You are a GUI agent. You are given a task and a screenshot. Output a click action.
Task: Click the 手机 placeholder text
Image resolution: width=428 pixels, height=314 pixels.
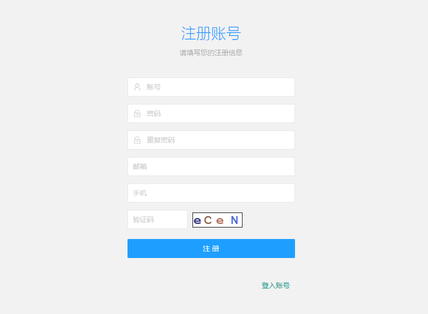coord(140,193)
